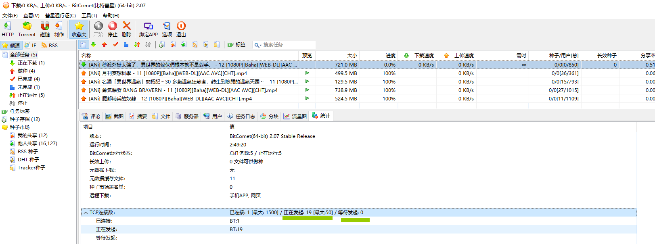Open the 绑定APP bind device tool
Screen dimensions: 655x244
coord(149,29)
